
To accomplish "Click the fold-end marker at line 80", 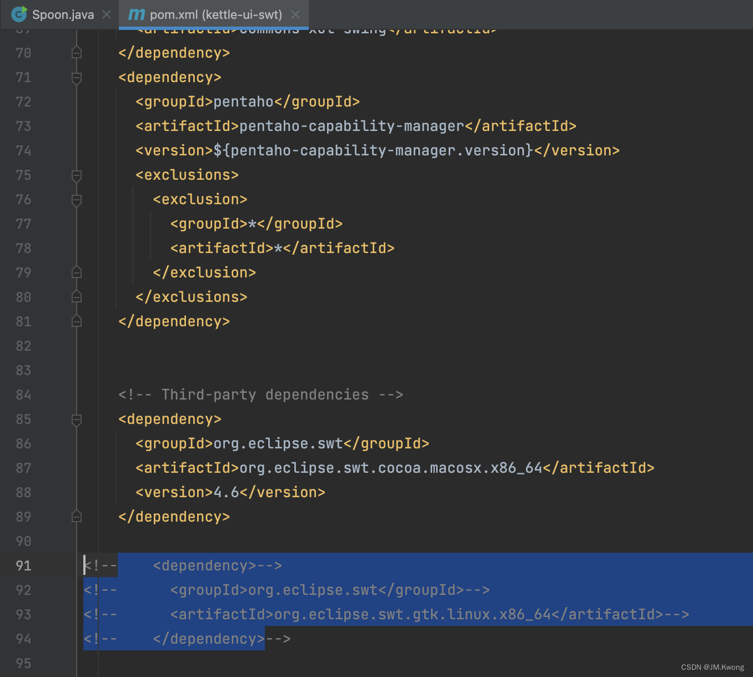I will pos(77,297).
